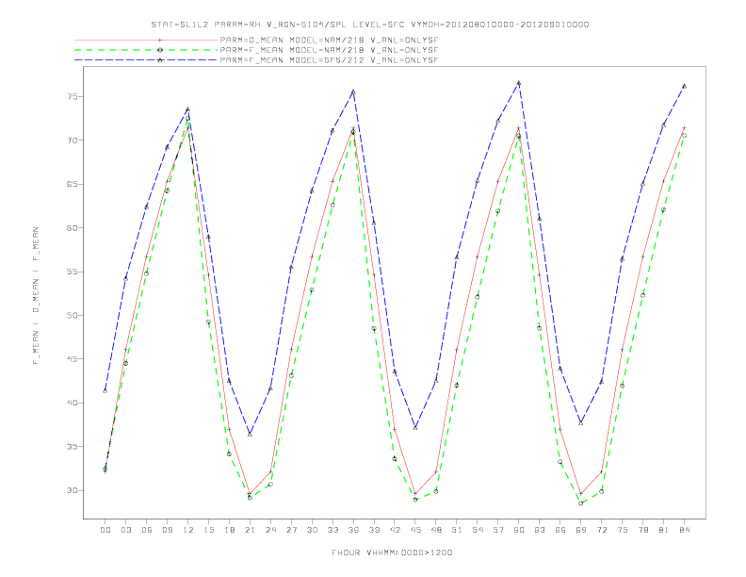Click the green dashed line sample in the legend
Screen dimensions: 746x577
pyautogui.click(x=146, y=50)
